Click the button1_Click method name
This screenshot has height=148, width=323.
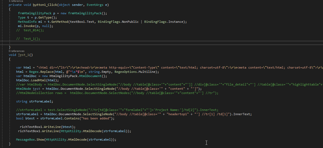coord(45,5)
